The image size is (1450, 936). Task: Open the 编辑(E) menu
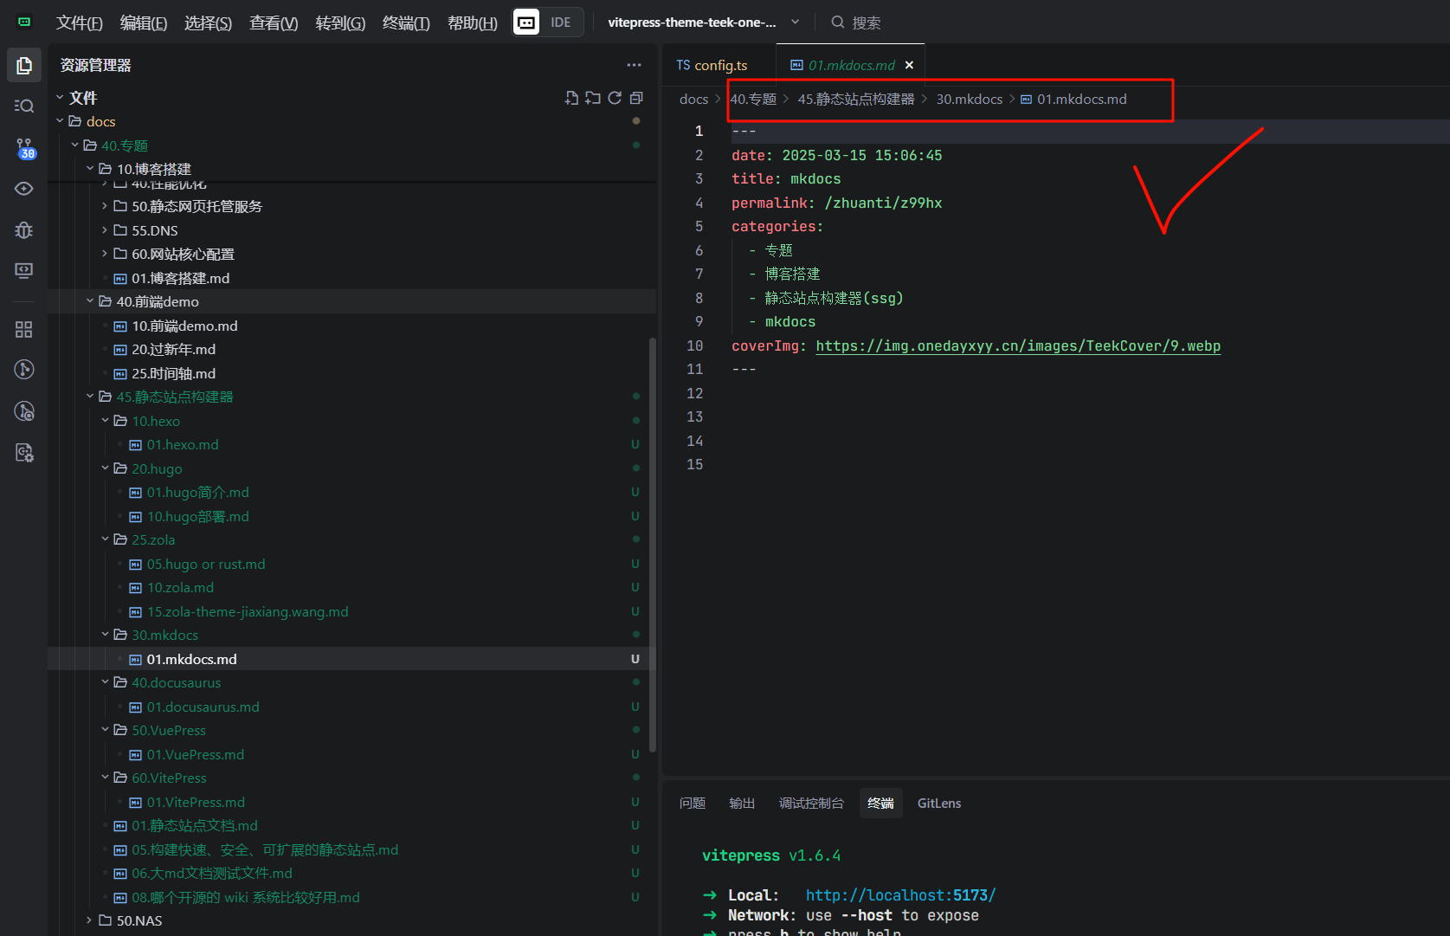(x=144, y=23)
